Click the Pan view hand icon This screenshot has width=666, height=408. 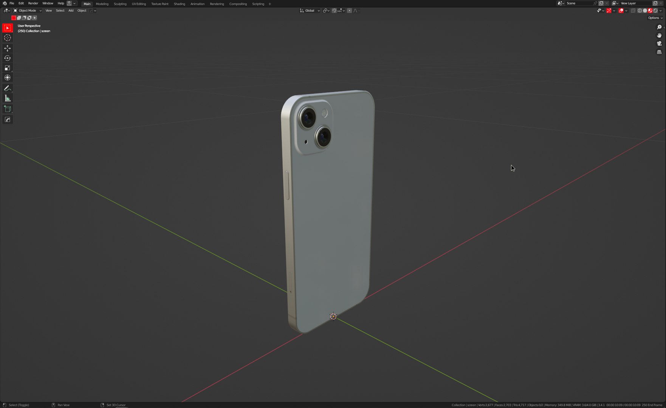pos(659,36)
